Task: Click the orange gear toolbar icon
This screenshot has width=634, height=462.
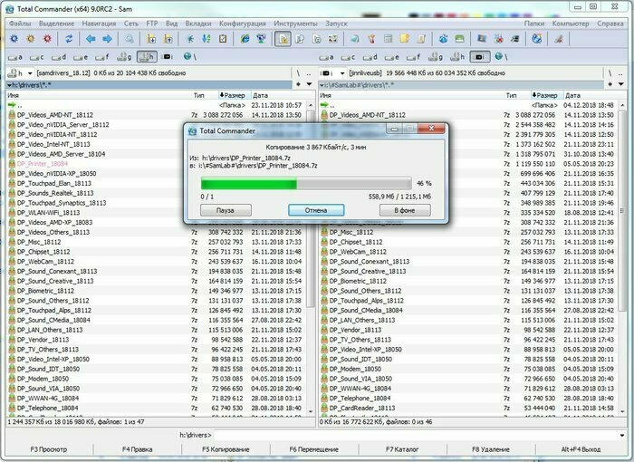Action: pos(31,39)
